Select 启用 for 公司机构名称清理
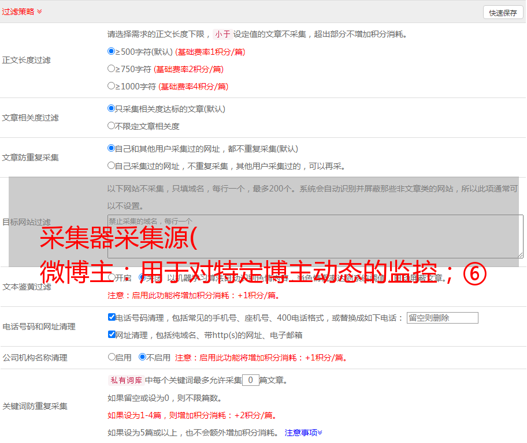Image resolution: width=527 pixels, height=443 pixels. point(112,357)
